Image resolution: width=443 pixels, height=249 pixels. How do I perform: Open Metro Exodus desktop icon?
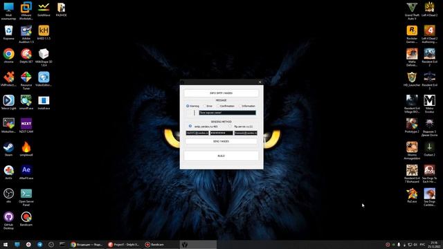[429, 104]
